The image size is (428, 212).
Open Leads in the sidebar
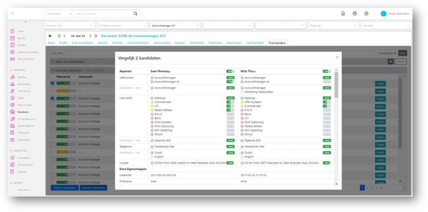coord(20,98)
